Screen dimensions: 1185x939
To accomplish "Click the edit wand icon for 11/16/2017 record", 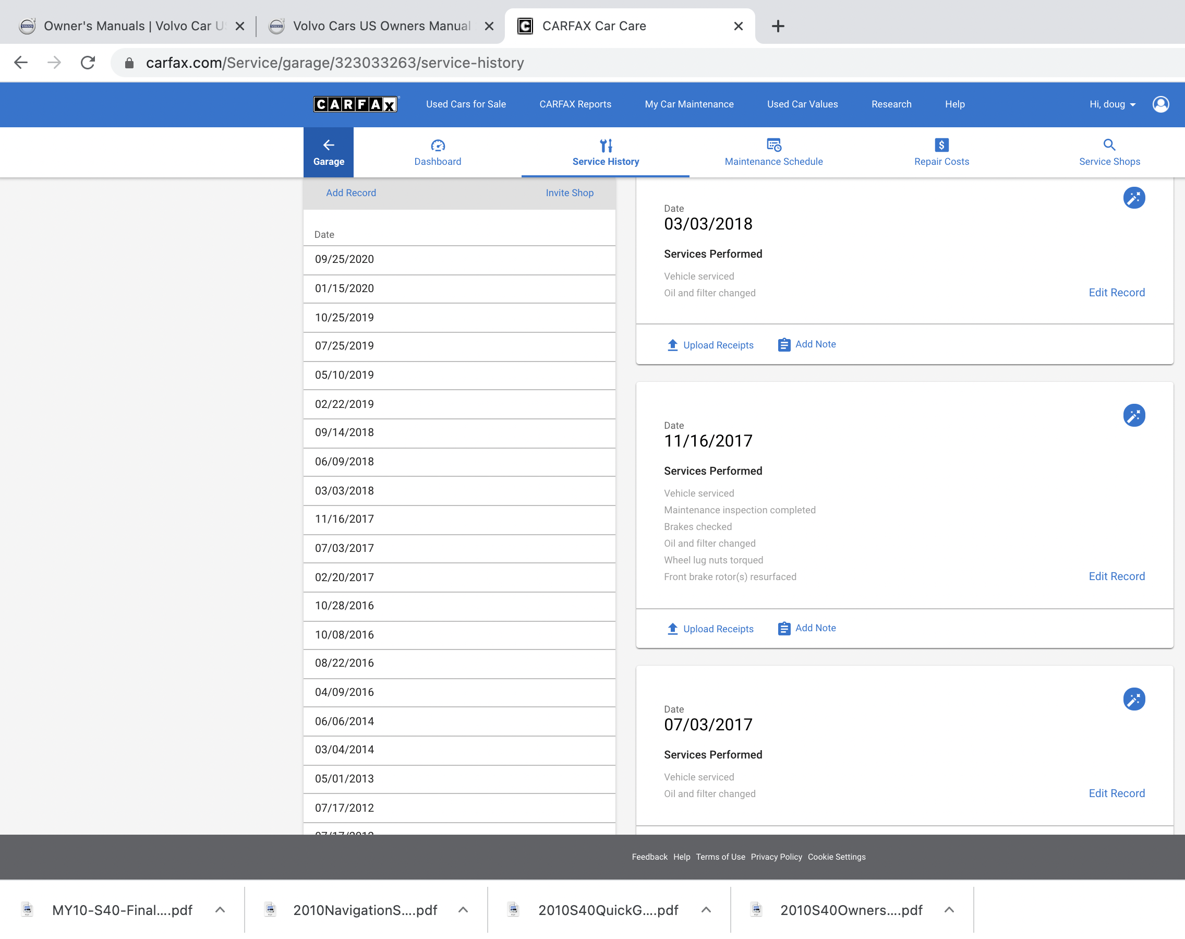I will tap(1134, 415).
